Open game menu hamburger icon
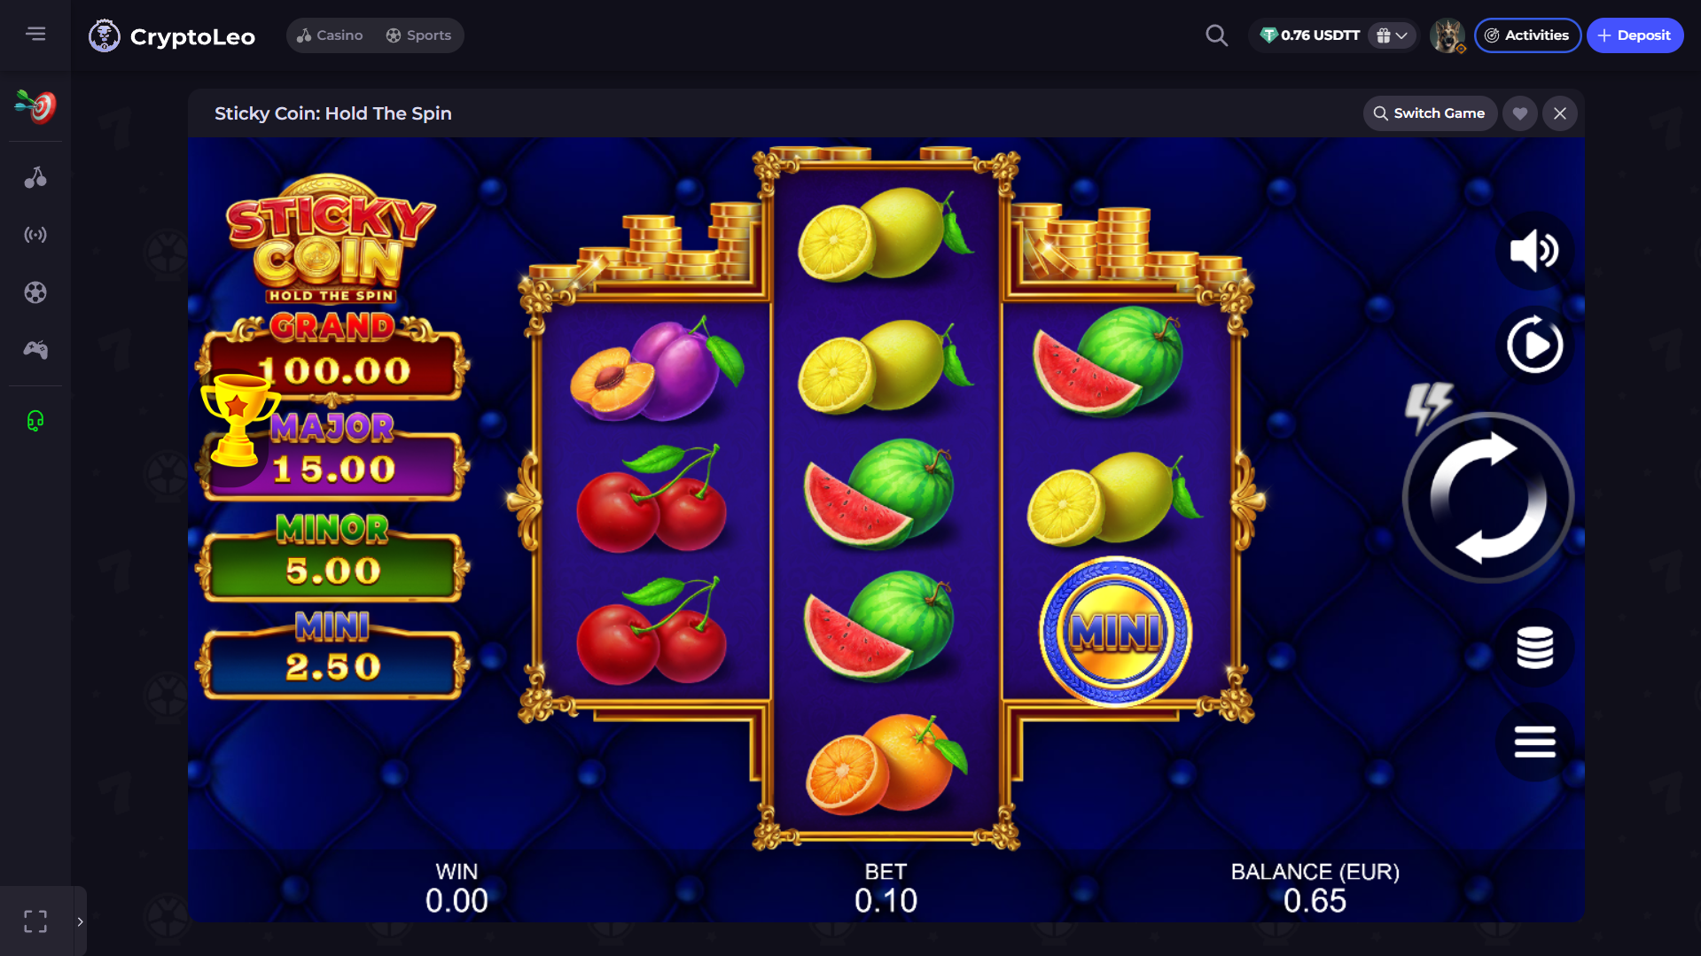Screen dimensions: 1701x956 pyautogui.click(x=1534, y=742)
